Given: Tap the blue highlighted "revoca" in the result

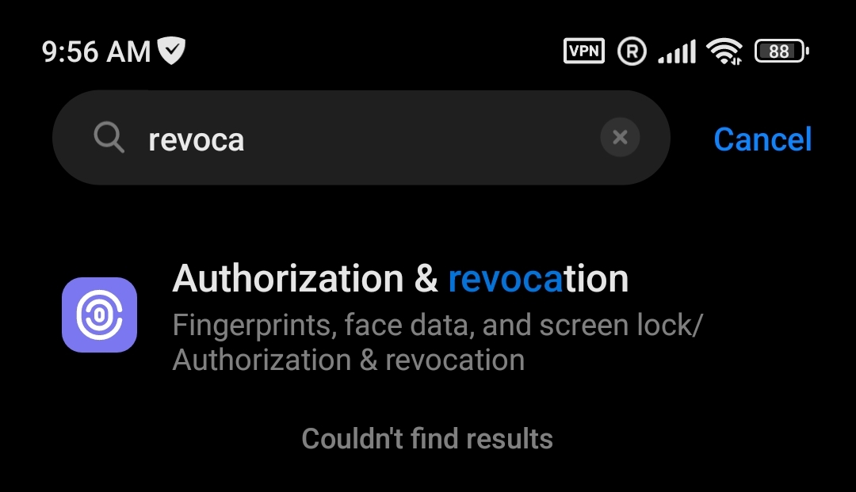Looking at the screenshot, I should (506, 279).
